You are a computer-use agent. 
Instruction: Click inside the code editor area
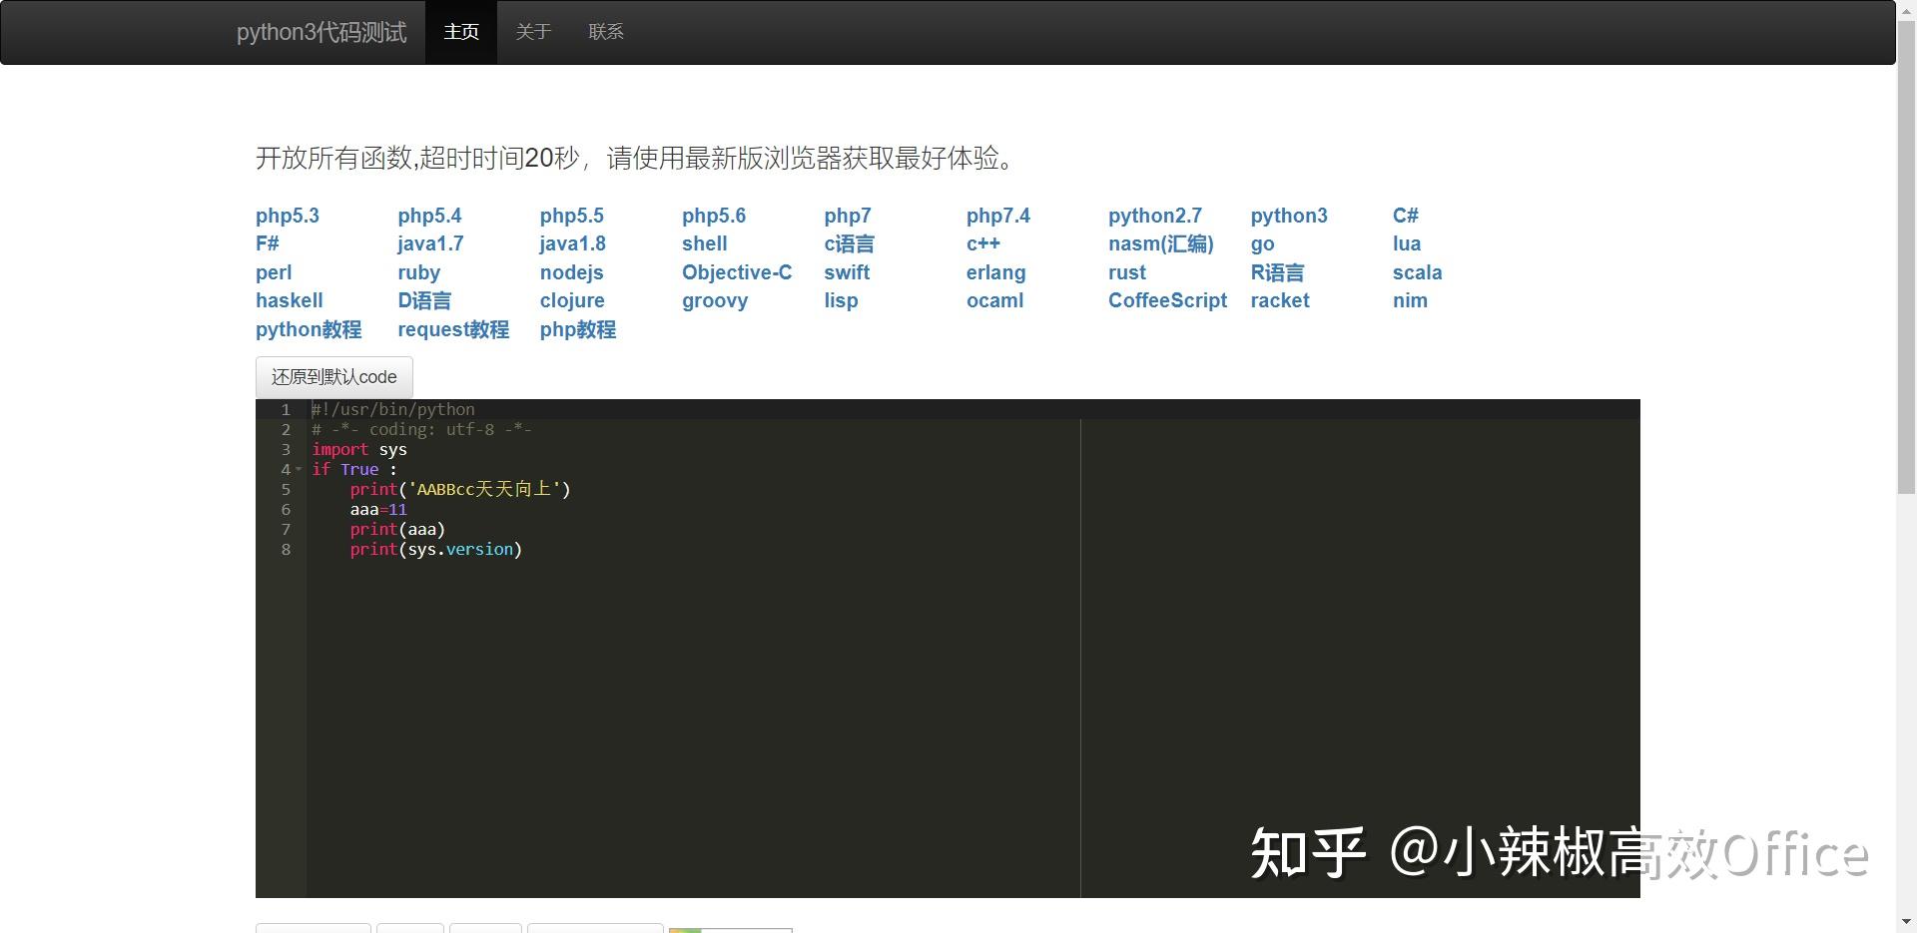point(699,649)
